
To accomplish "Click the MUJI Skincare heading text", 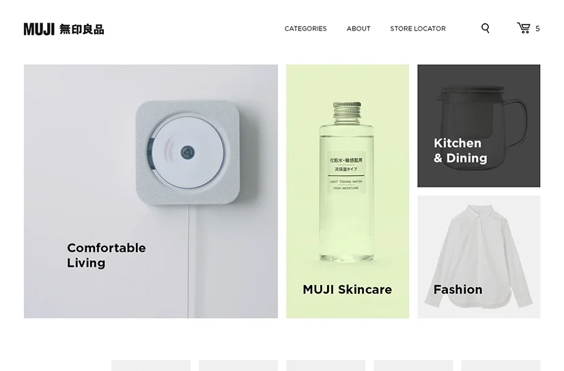I will [347, 289].
